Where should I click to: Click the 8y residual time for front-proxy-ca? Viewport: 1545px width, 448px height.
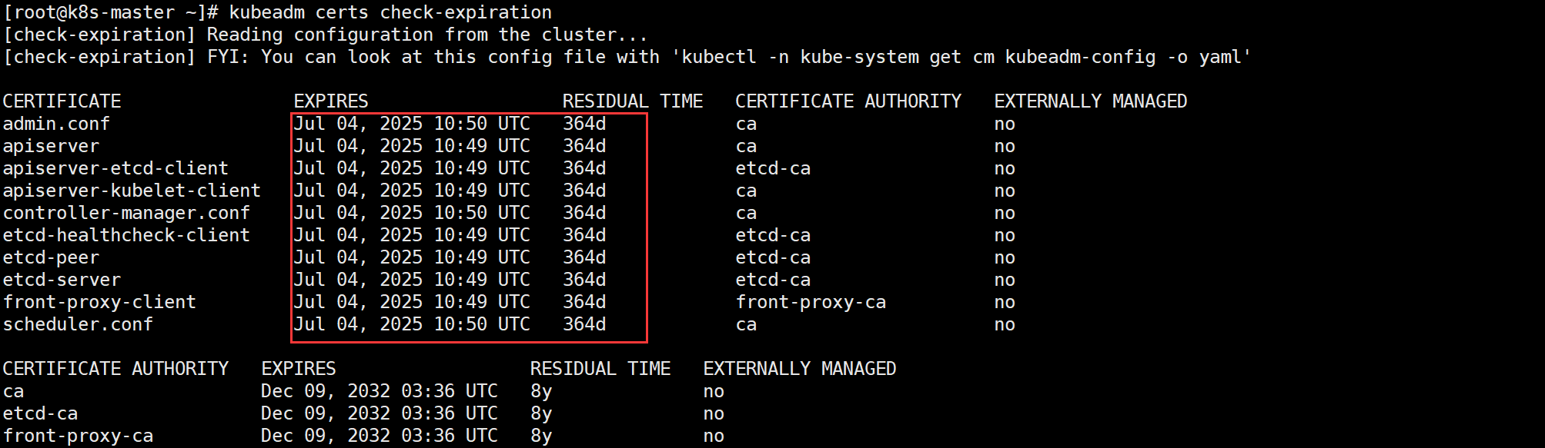(x=540, y=436)
